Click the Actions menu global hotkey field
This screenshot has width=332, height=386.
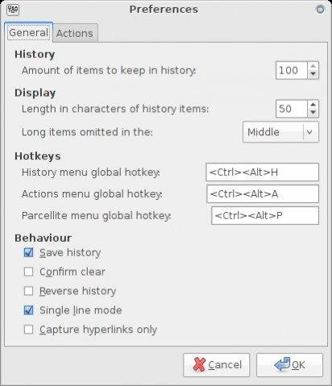[x=263, y=194]
